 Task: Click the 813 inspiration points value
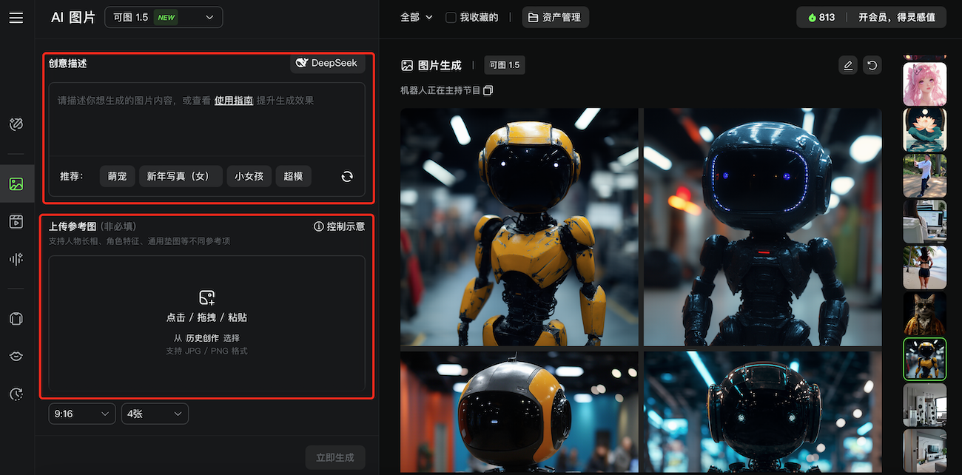point(827,17)
